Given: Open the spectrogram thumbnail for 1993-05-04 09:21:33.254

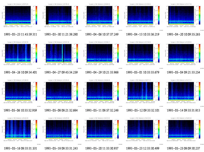Looking at the screenshot, I should 184,55.
